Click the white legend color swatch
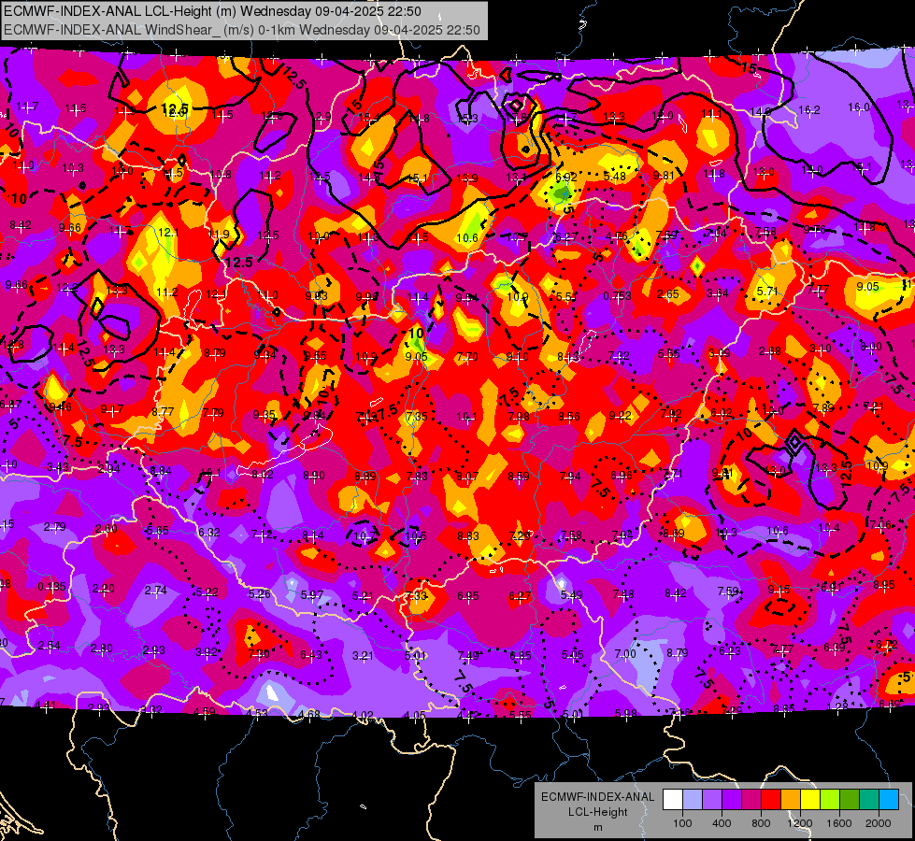Viewport: 915px width, 841px height. 673,799
